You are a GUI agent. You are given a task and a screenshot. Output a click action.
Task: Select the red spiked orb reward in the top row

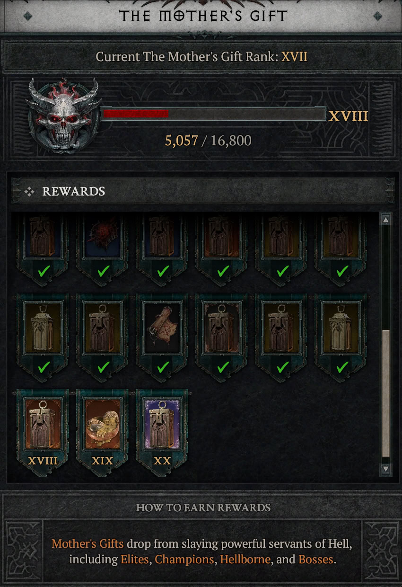(x=103, y=235)
